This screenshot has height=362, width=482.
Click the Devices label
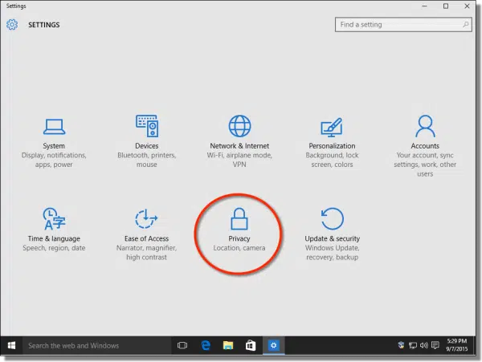(x=147, y=146)
